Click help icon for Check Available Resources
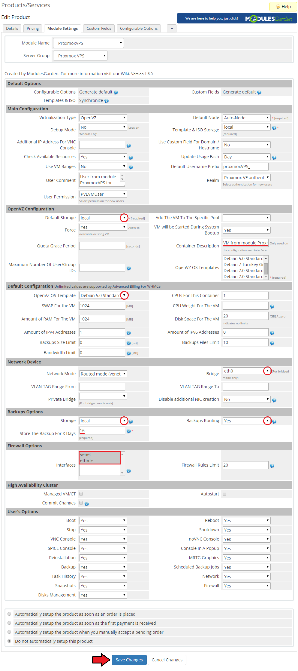The image size is (298, 671). (131, 158)
